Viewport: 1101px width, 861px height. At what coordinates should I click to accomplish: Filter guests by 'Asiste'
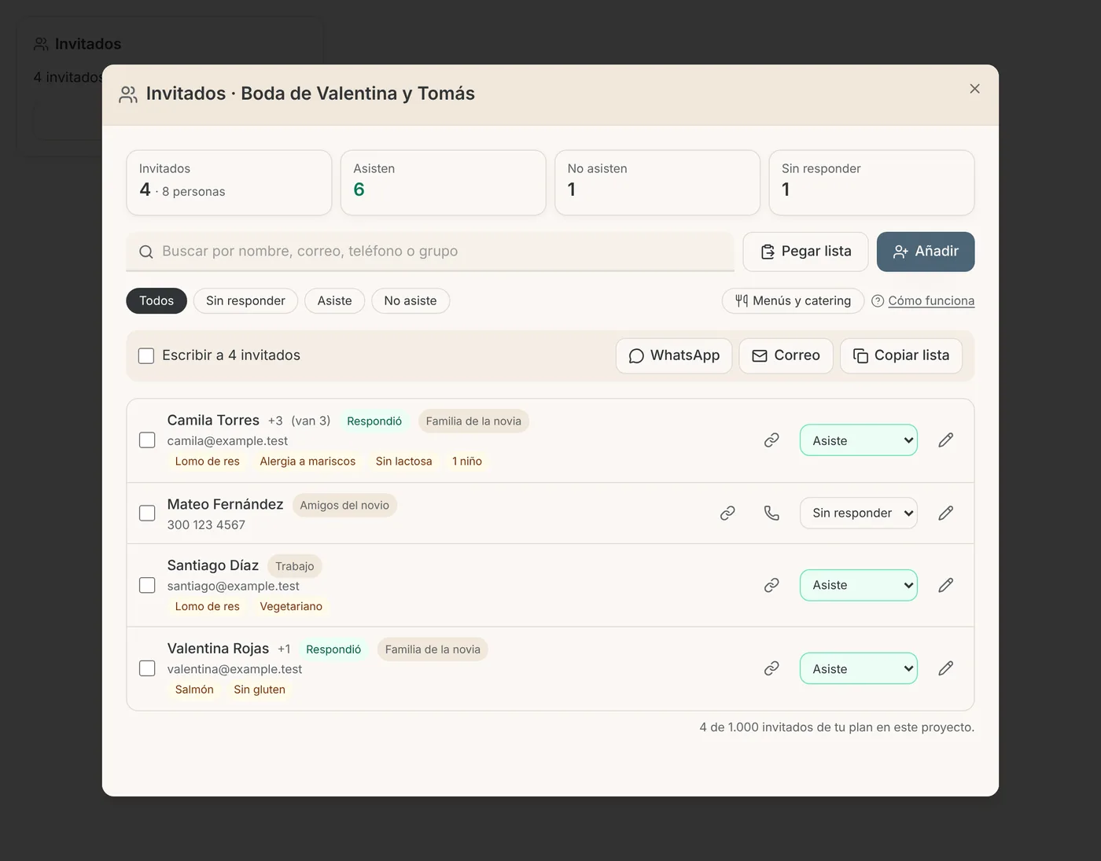(334, 300)
